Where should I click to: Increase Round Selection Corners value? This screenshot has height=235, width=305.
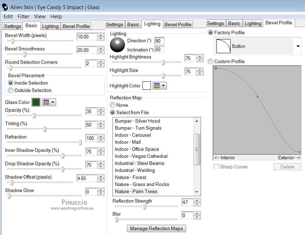(x=100, y=62)
